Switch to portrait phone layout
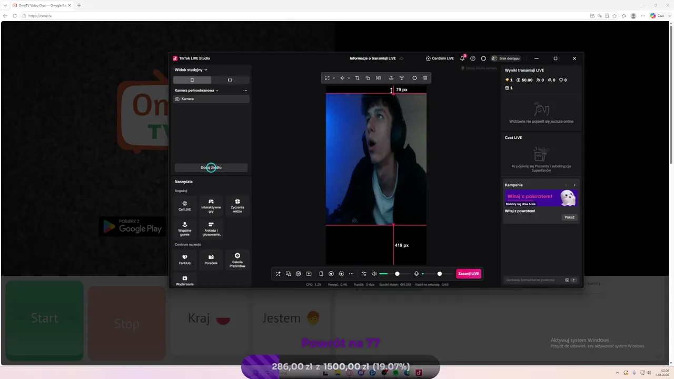The image size is (674, 379). (x=192, y=80)
